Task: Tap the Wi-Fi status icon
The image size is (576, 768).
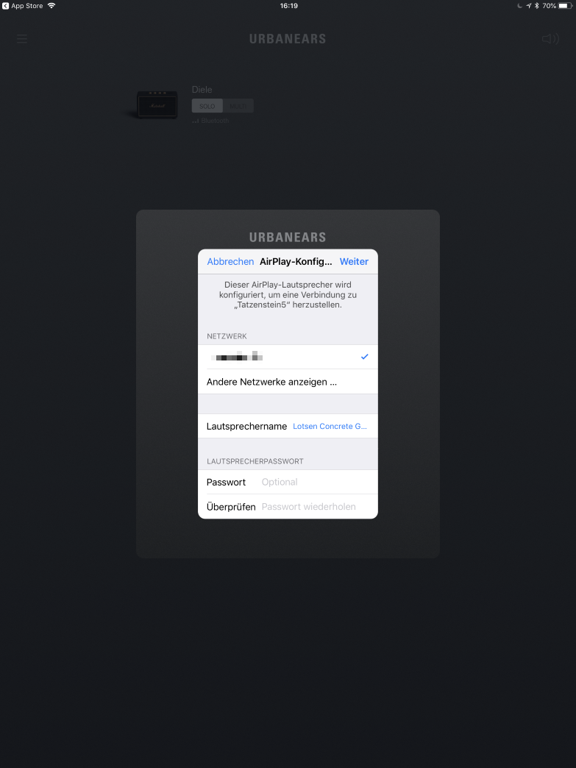Action: [51, 6]
